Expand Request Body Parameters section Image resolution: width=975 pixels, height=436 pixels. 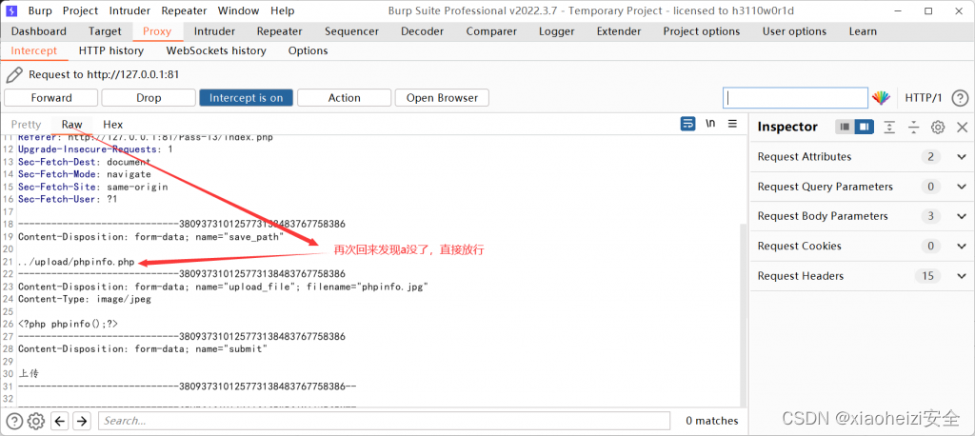pos(962,216)
